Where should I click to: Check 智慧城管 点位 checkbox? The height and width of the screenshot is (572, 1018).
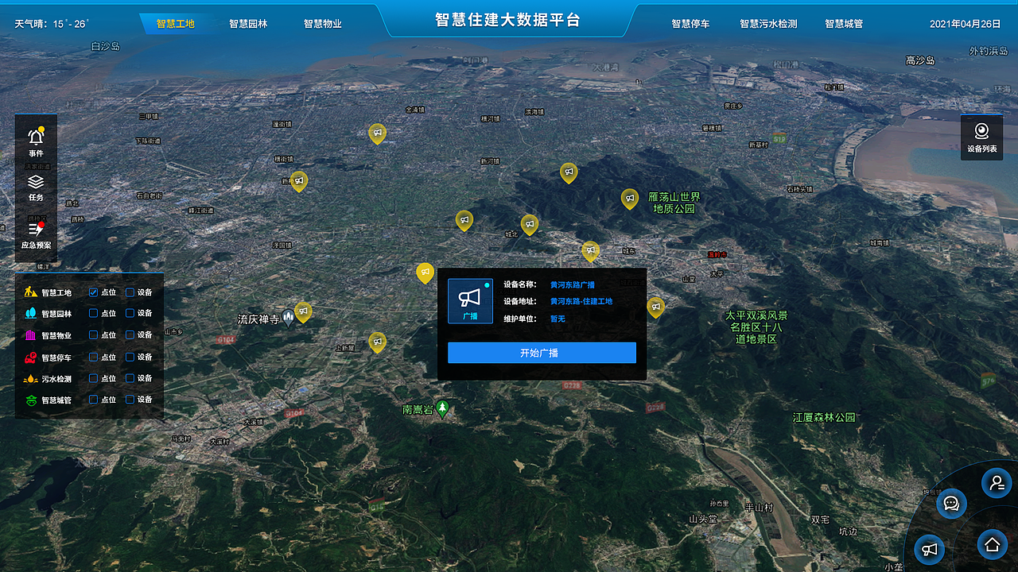93,400
